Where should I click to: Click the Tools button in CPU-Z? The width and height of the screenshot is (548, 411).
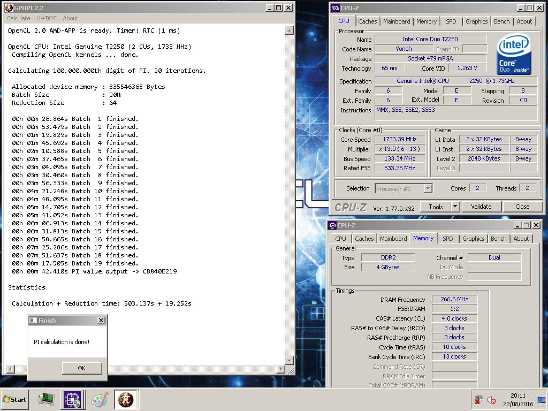pyautogui.click(x=436, y=207)
